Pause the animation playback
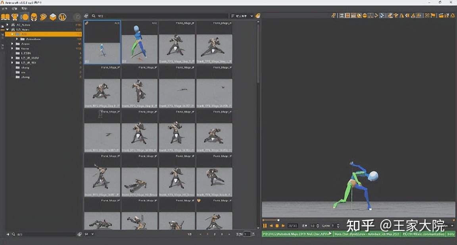The height and width of the screenshot is (245, 457). coord(265,226)
